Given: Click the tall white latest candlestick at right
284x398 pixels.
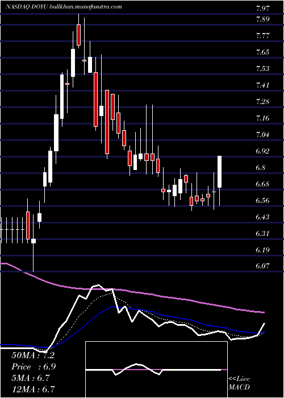Looking at the screenshot, I should 220,172.
